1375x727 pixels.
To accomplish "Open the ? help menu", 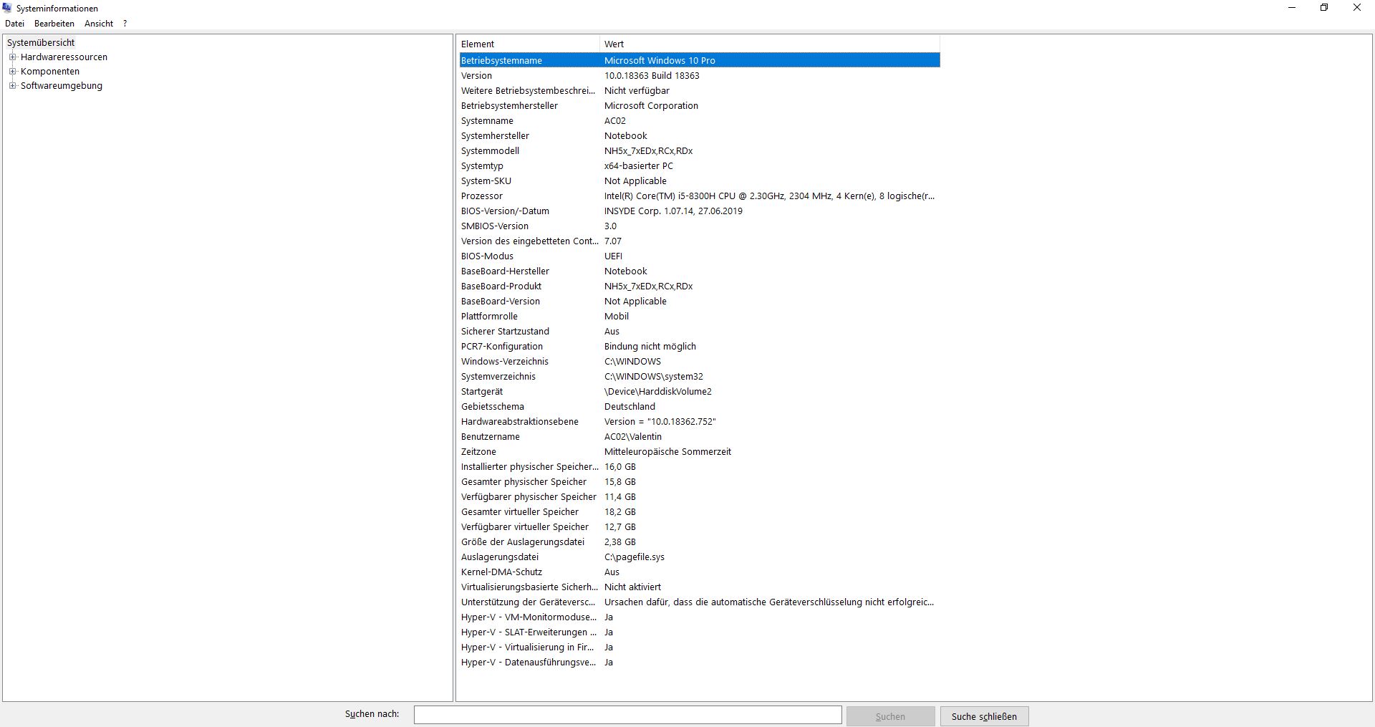I will pyautogui.click(x=125, y=24).
